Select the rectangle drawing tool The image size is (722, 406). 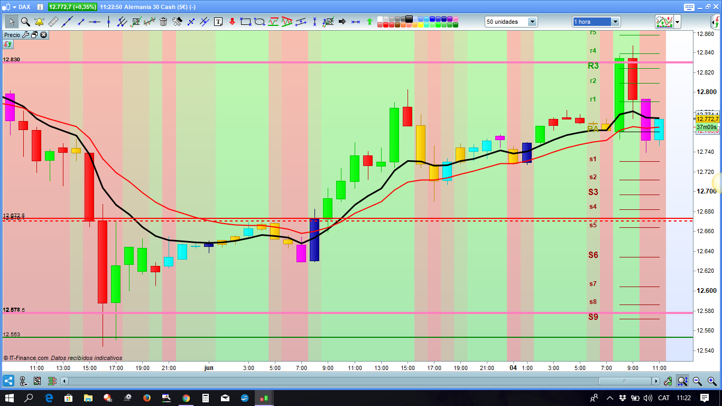pyautogui.click(x=246, y=22)
